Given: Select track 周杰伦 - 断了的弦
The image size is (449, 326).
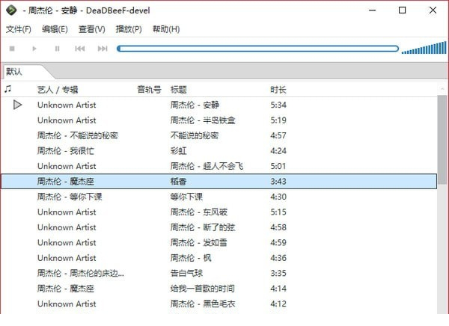Looking at the screenshot, I should [x=203, y=227].
